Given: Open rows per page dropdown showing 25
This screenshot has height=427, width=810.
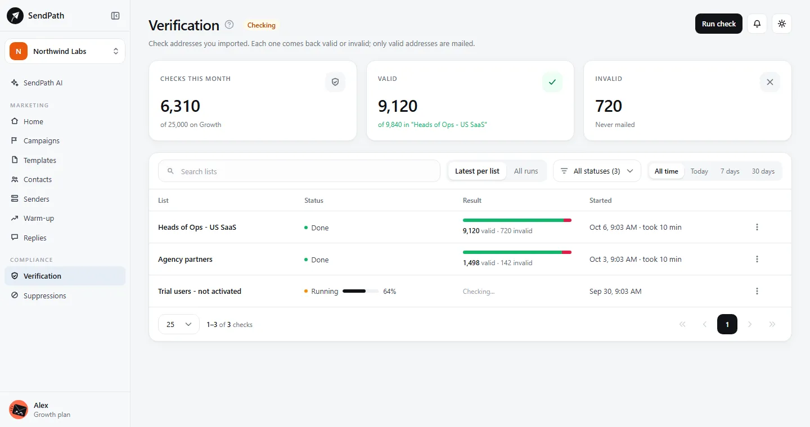Looking at the screenshot, I should (x=179, y=324).
